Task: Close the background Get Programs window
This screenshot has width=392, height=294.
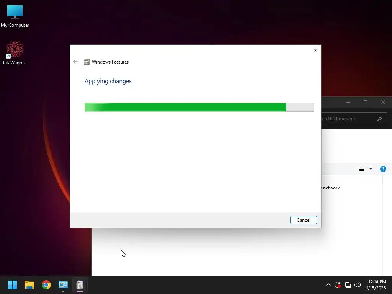Action: point(383,102)
